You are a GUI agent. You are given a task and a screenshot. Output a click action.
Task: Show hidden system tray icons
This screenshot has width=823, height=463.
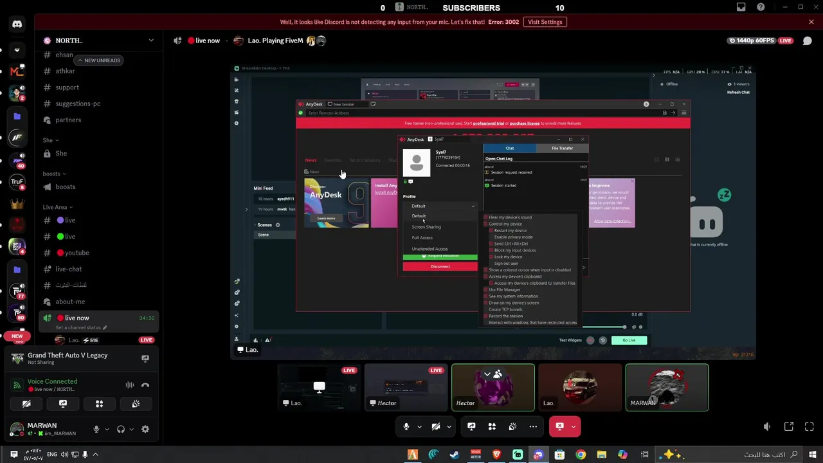pos(95,455)
